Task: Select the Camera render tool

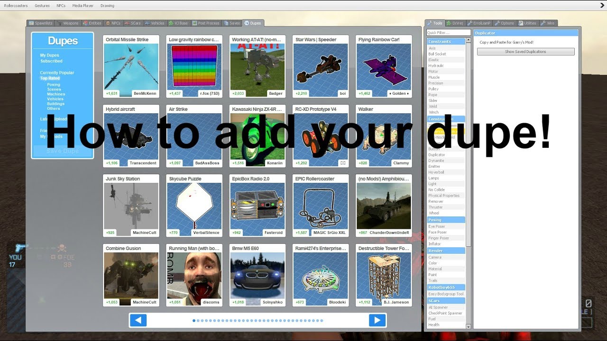Action: [x=446, y=257]
